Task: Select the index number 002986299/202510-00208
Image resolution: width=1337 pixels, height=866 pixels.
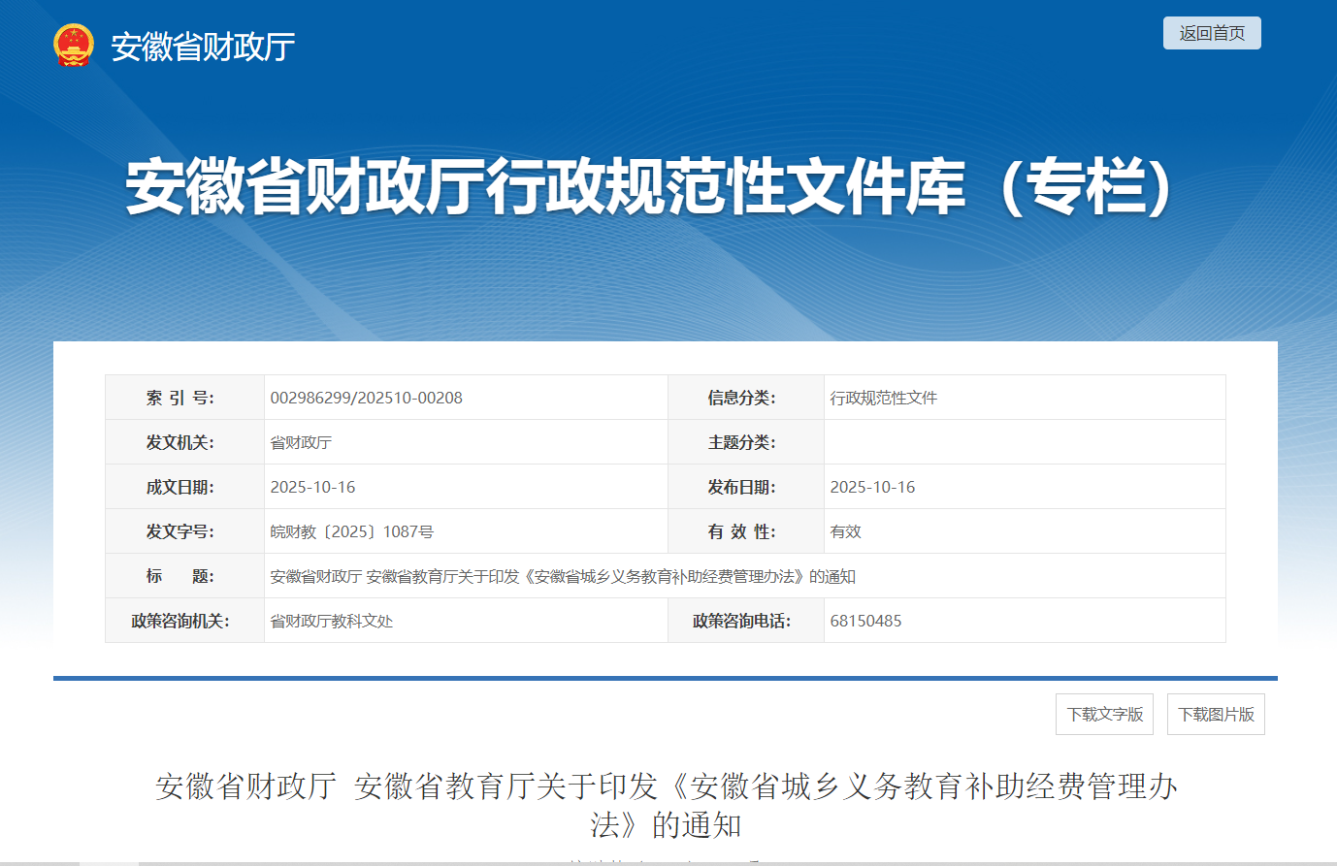Action: coord(367,398)
